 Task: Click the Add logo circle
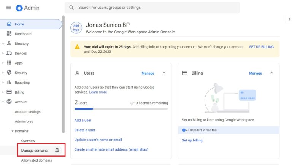coord(76,28)
